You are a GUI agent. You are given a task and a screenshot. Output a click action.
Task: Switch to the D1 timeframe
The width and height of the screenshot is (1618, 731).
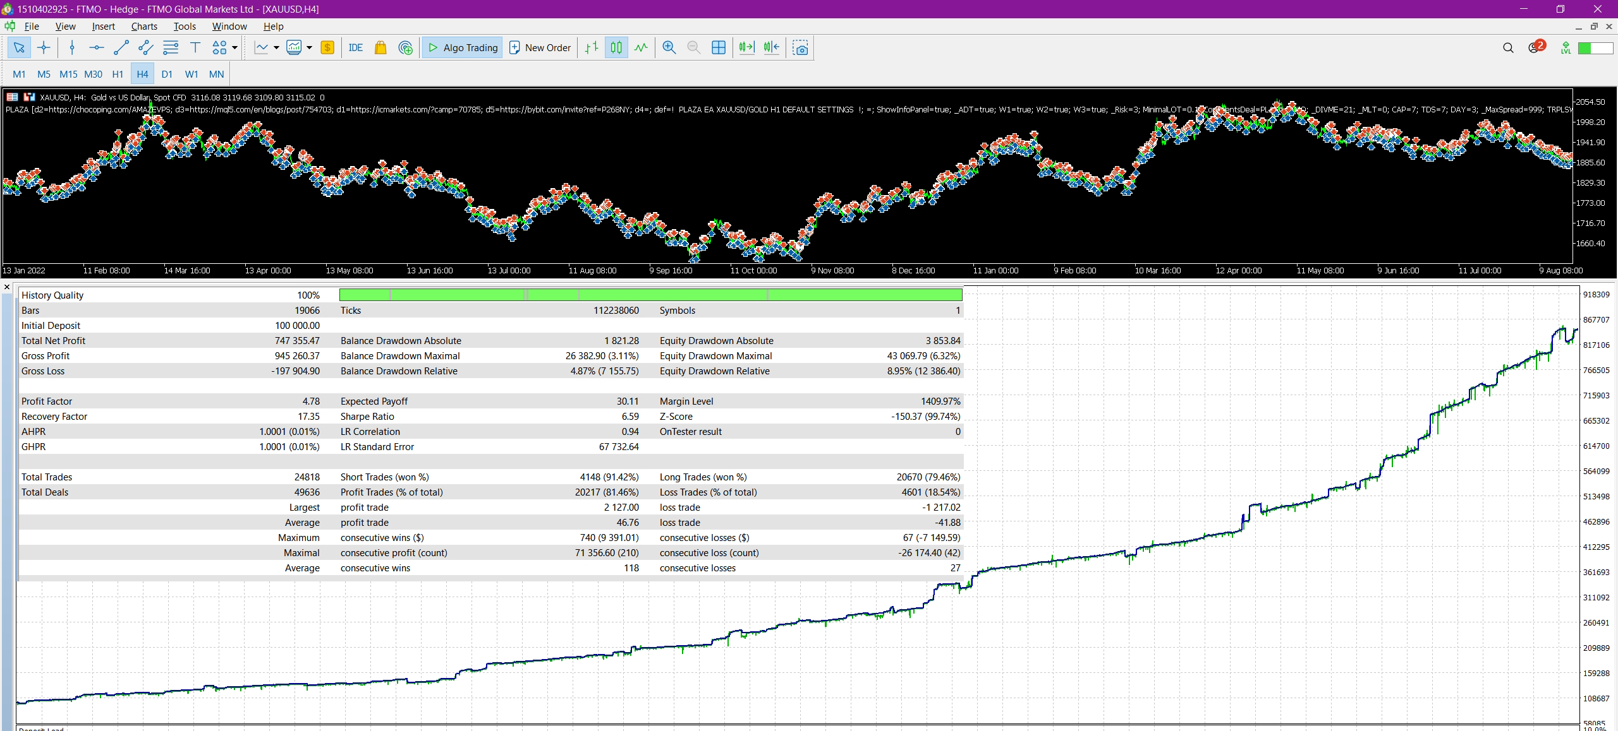pos(167,74)
